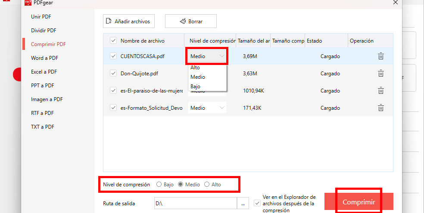Uncheck the CUENTOSCASA.pdf file checkbox

[113, 56]
